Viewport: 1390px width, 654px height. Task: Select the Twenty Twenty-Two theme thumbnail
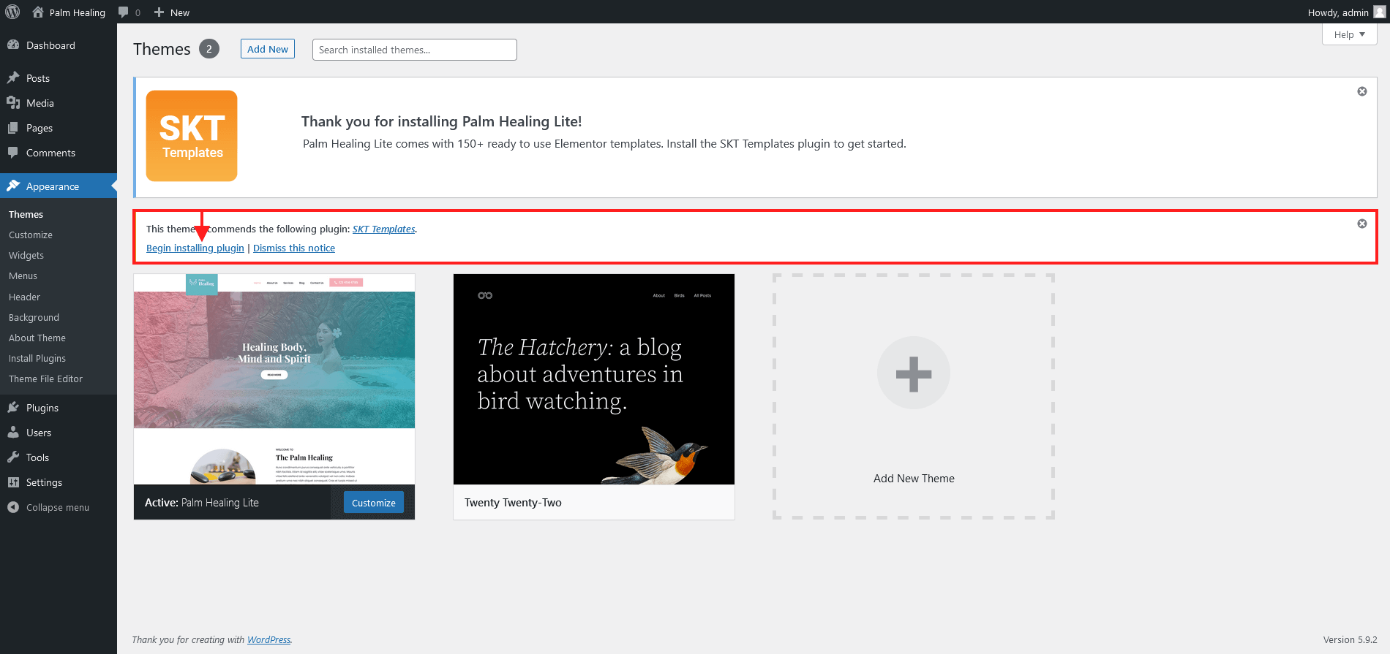pos(593,379)
